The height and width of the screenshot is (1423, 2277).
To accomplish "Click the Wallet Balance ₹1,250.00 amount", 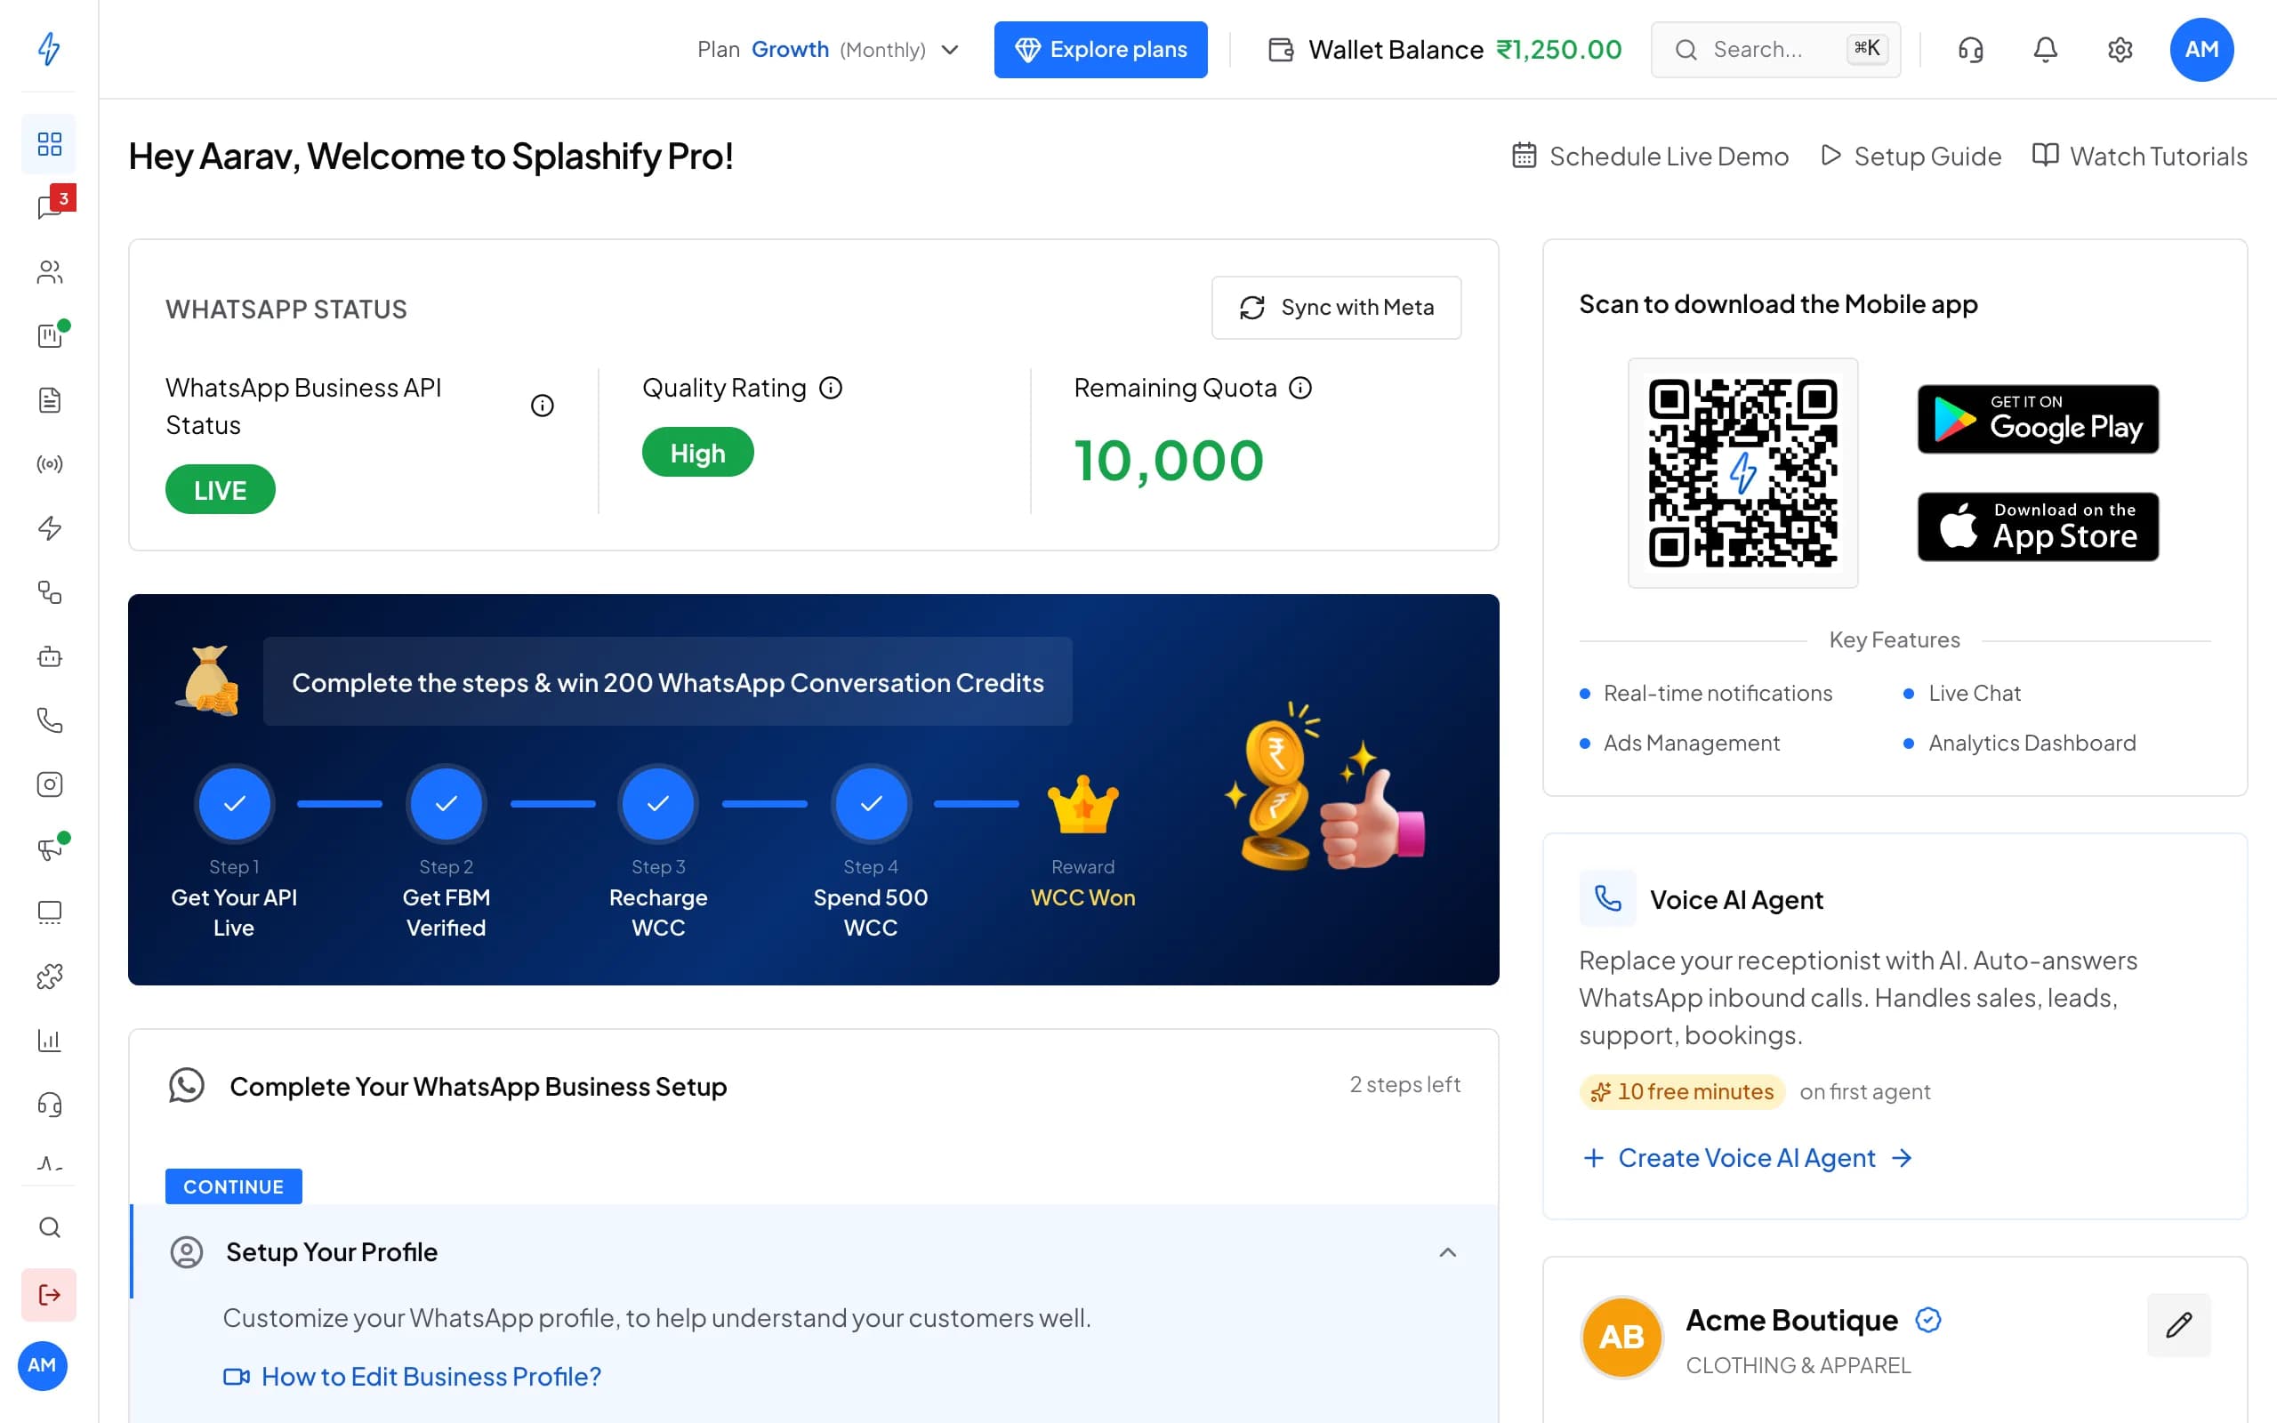I will point(1559,50).
